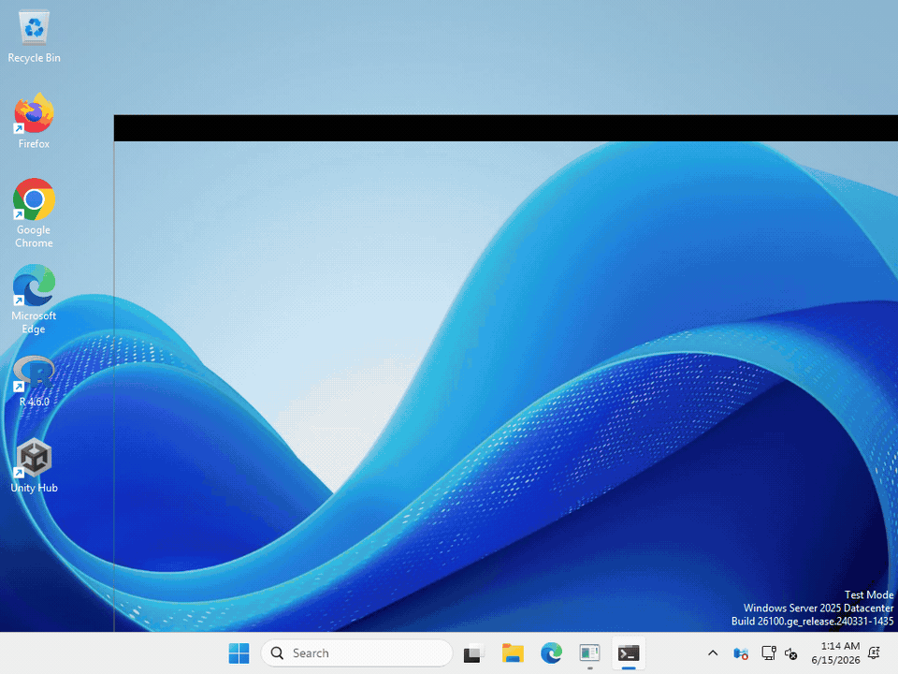Open Task View from the taskbar
This screenshot has height=674, width=898.
(x=473, y=652)
